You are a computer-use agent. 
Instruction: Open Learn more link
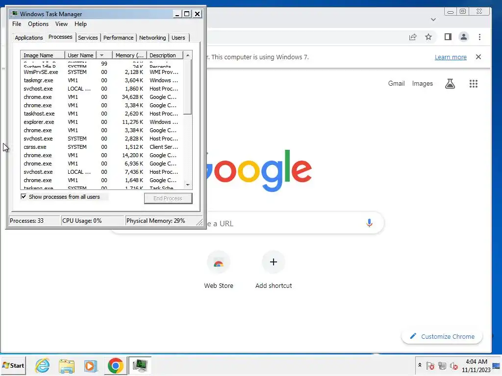click(451, 57)
